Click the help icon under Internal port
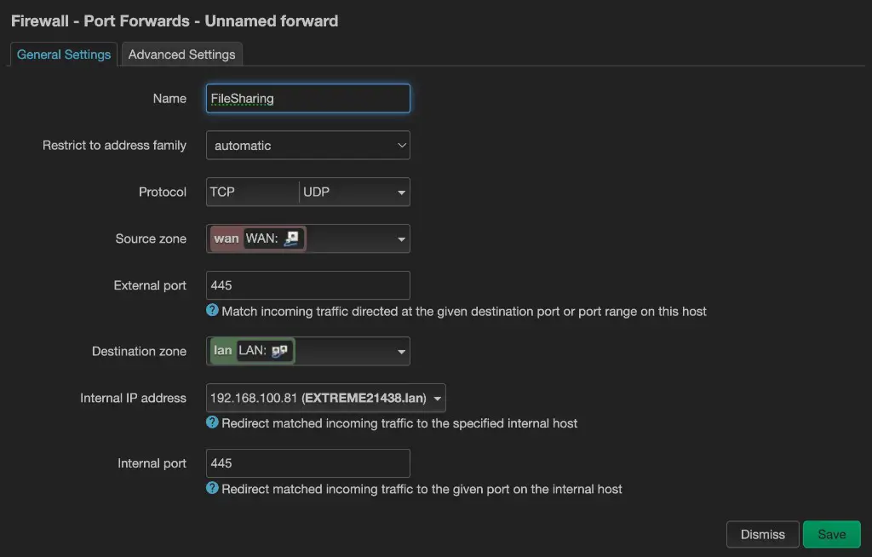 point(213,488)
